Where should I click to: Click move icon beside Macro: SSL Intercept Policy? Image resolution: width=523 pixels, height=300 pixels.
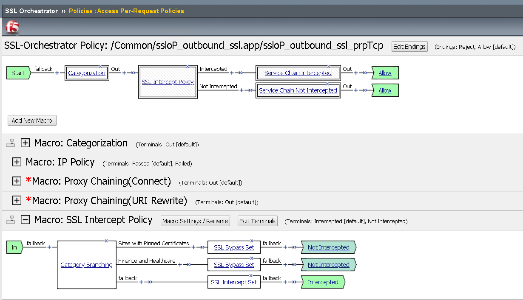(x=11, y=220)
